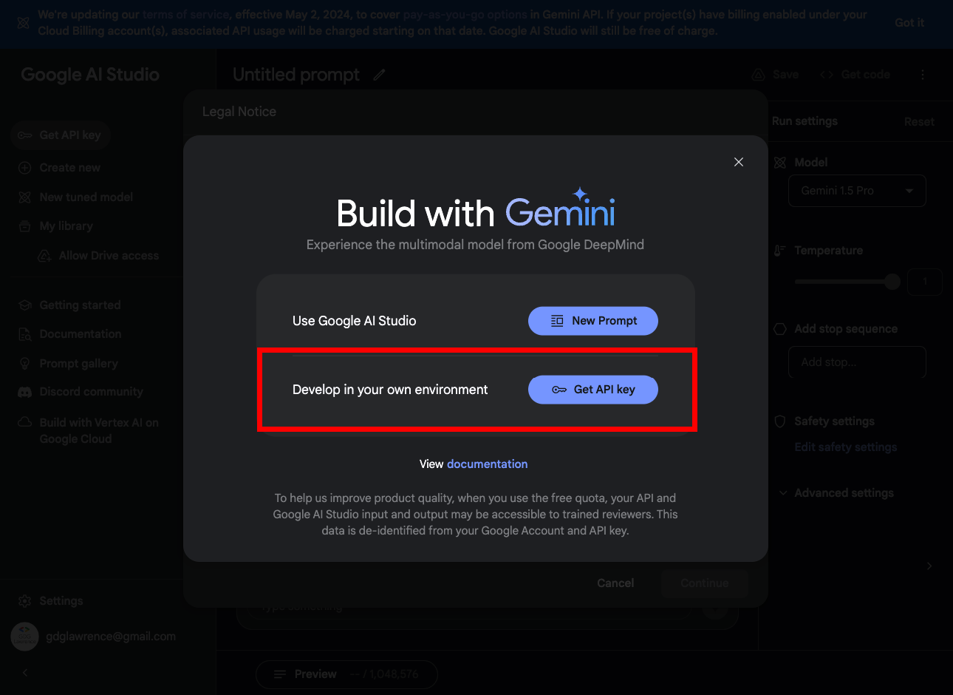953x695 pixels.
Task: Click the Add stop sequence input field
Action: (x=857, y=362)
